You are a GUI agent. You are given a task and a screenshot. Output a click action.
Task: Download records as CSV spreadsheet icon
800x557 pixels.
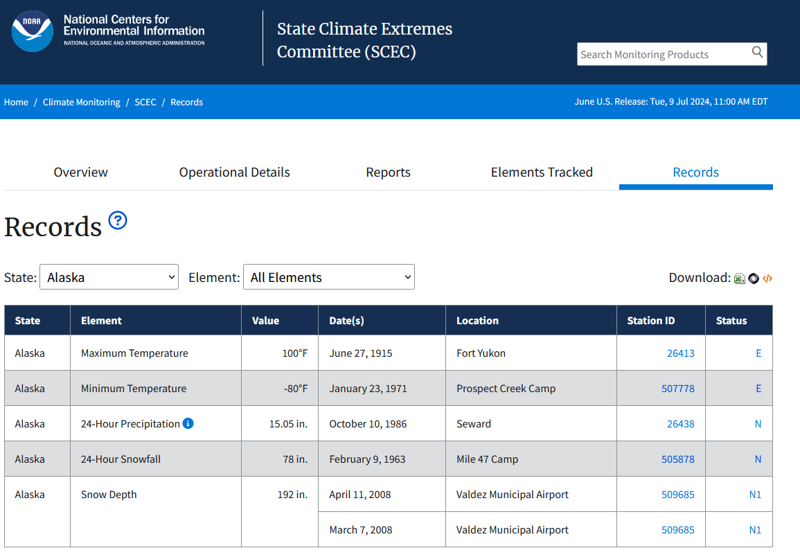(x=739, y=278)
